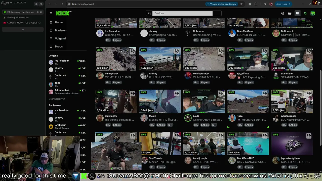Click the browser back arrow
Image resolution: width=322 pixels, height=181 pixels.
point(50,4)
